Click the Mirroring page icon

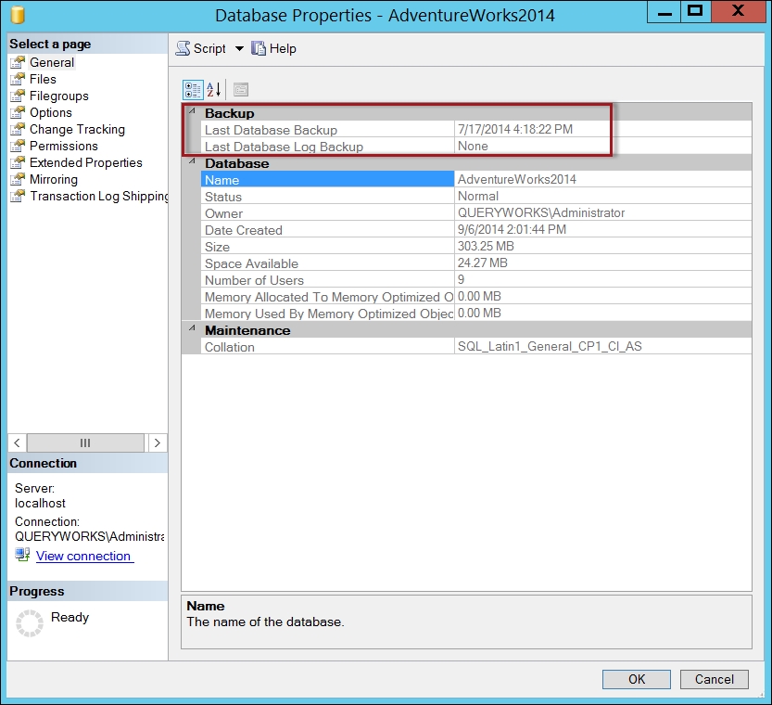click(18, 180)
